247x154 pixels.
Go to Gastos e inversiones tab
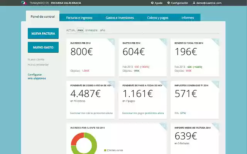(120, 18)
